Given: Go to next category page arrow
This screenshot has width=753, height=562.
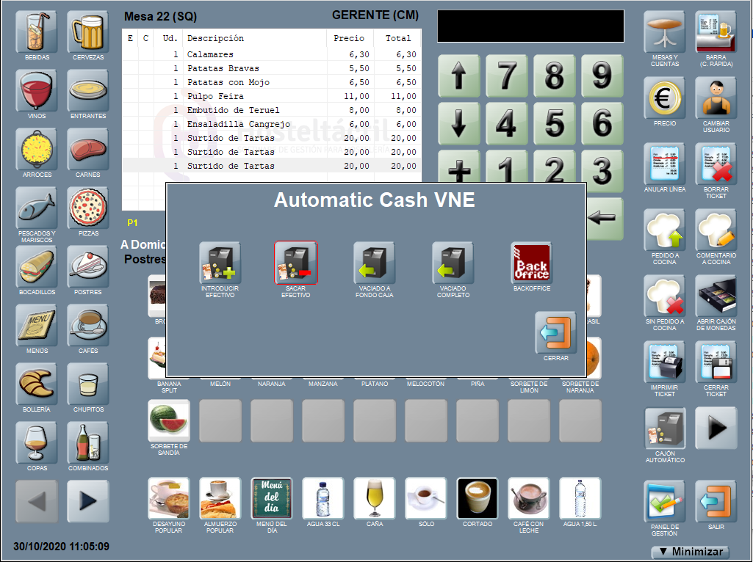Looking at the screenshot, I should 88,501.
